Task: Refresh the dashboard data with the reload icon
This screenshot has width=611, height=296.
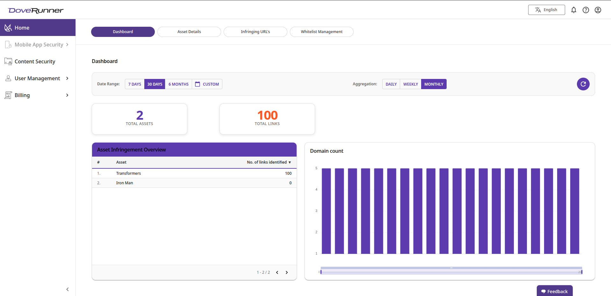Action: (x=583, y=84)
